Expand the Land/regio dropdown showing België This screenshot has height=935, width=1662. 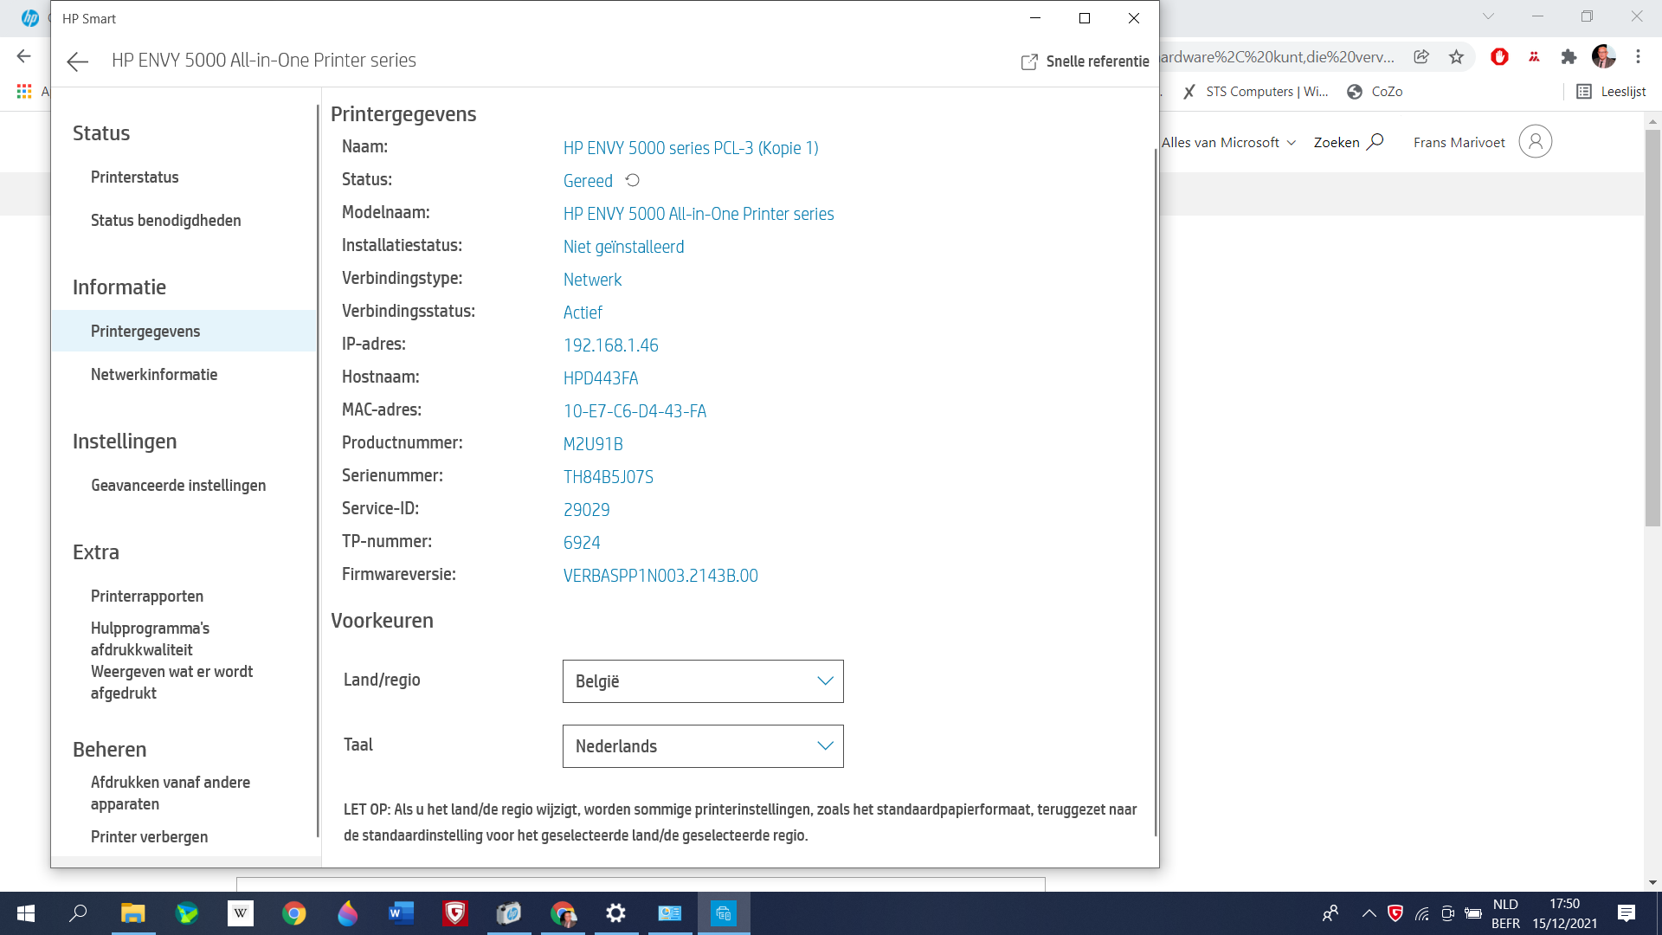pyautogui.click(x=703, y=681)
